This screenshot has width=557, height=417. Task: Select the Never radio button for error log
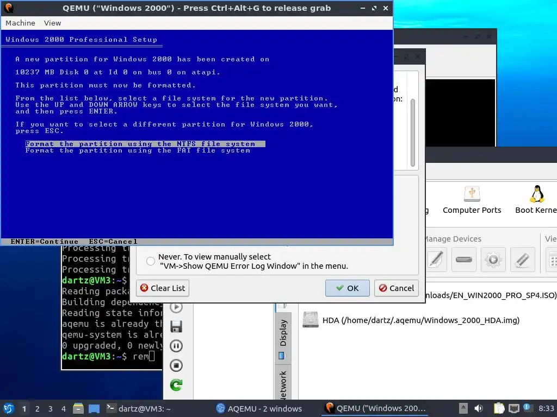coord(151,261)
